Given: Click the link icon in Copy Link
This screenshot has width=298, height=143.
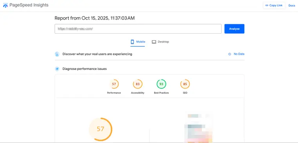Looking at the screenshot, I should [x=267, y=5].
